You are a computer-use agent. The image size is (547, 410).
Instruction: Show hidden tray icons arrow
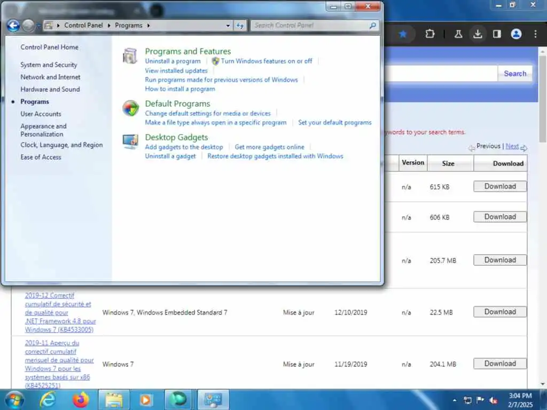(x=455, y=400)
